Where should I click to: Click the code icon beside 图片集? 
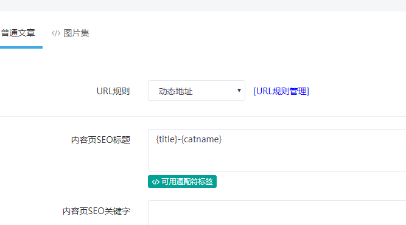tap(56, 33)
